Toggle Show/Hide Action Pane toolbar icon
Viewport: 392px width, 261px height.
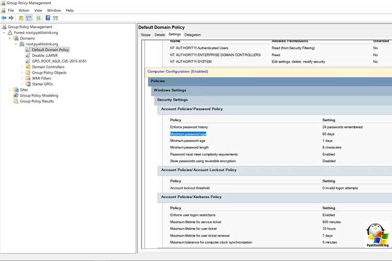click(x=55, y=18)
